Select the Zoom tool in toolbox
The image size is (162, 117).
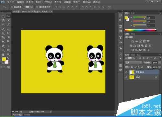tap(8, 54)
